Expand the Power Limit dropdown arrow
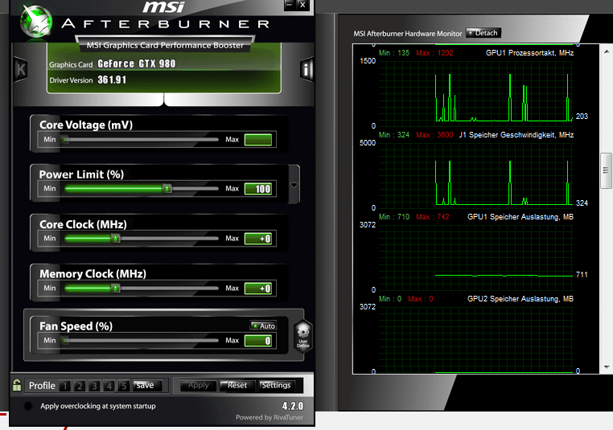The width and height of the screenshot is (613, 430). tap(294, 185)
